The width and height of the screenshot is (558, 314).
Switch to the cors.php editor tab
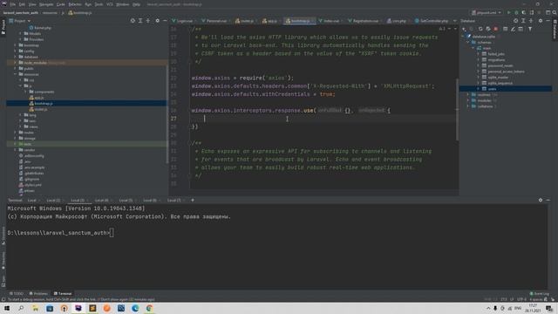pos(398,21)
